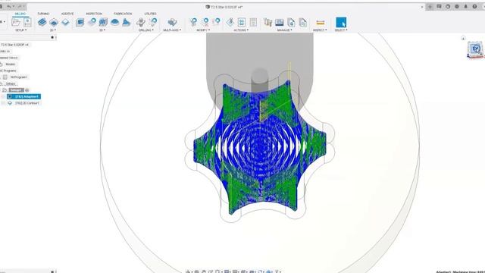Viewport: 485px width, 273px height.
Task: Select the 2D Adaptive Clearing tool
Action: pyautogui.click(x=42, y=22)
